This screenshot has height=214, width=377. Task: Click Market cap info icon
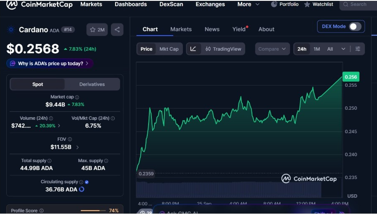(x=77, y=97)
